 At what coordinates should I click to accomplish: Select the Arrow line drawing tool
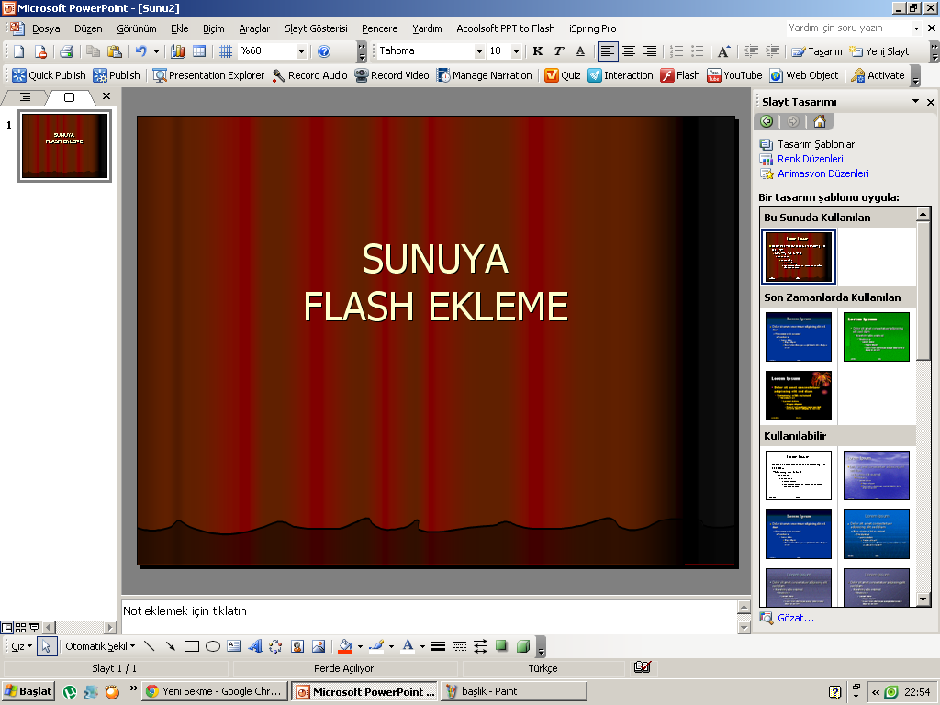click(x=171, y=646)
